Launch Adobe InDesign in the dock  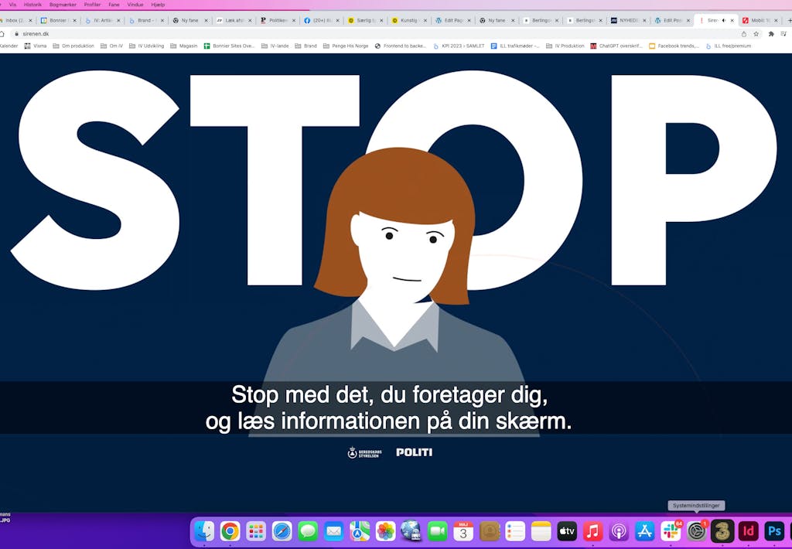tap(748, 531)
